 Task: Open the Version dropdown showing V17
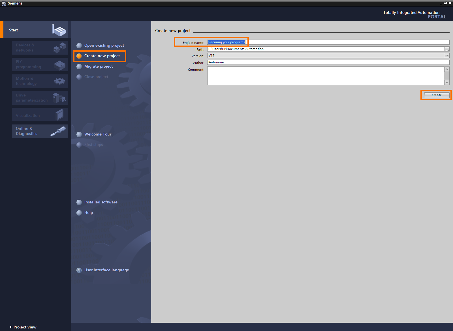coord(447,55)
